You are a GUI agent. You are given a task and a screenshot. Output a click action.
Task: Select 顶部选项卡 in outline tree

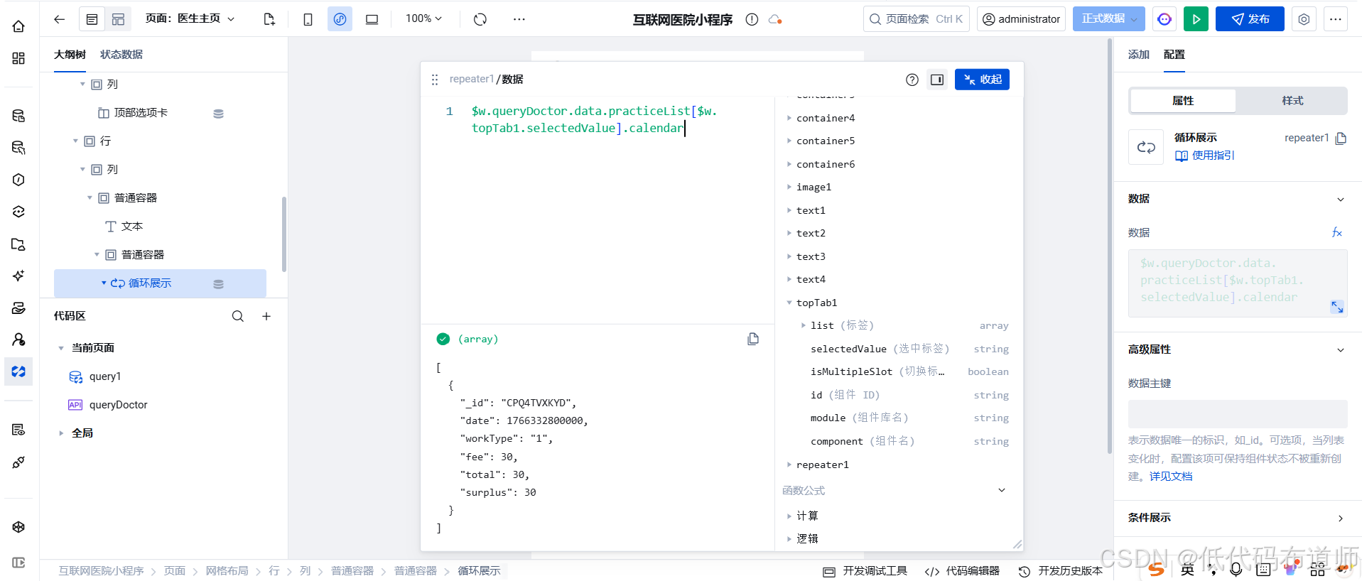(x=141, y=113)
